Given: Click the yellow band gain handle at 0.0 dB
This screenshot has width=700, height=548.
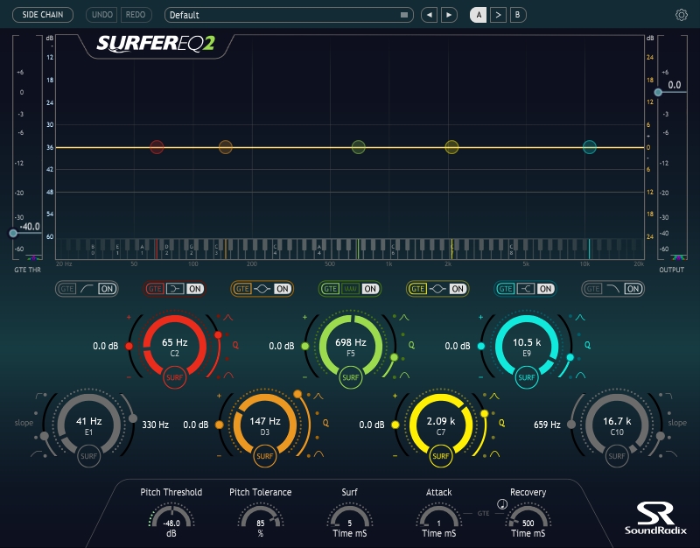Looking at the screenshot, I should 395,425.
